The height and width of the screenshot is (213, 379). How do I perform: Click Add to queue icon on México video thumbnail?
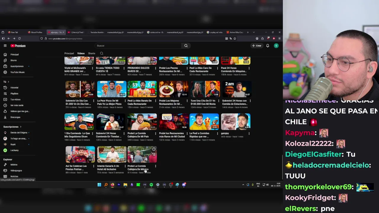pos(154,154)
